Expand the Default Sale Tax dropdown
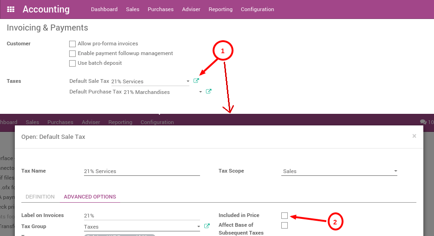This screenshot has width=434, height=236. click(188, 81)
